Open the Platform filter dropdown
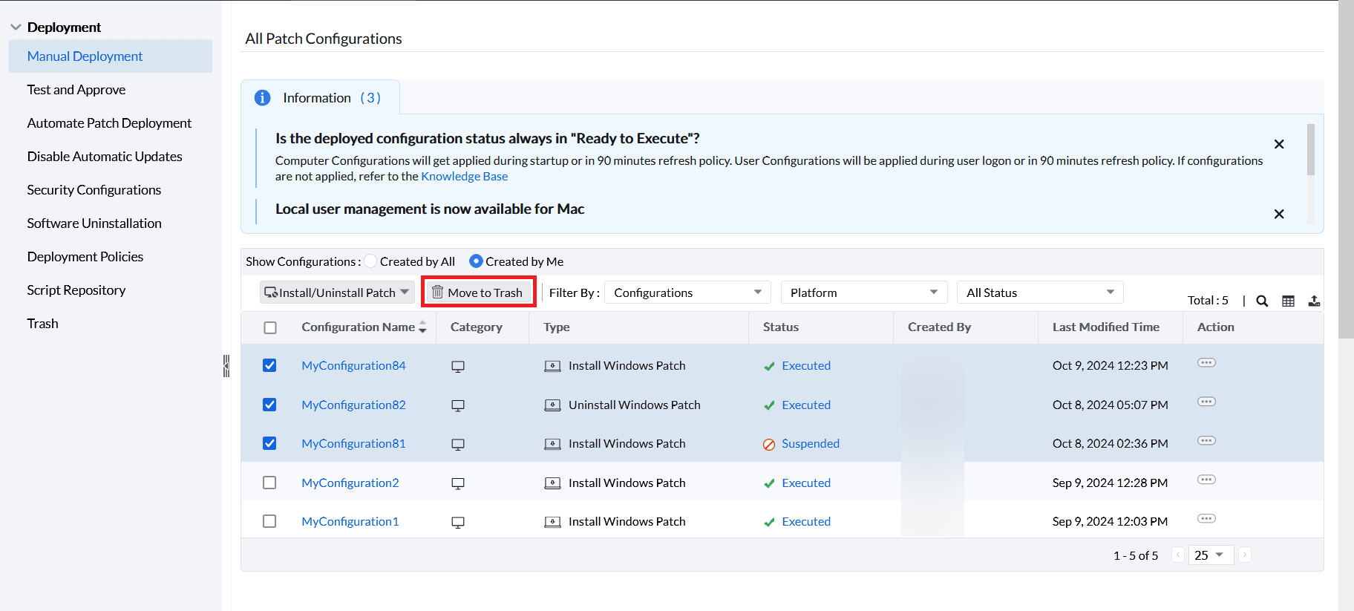 (863, 293)
